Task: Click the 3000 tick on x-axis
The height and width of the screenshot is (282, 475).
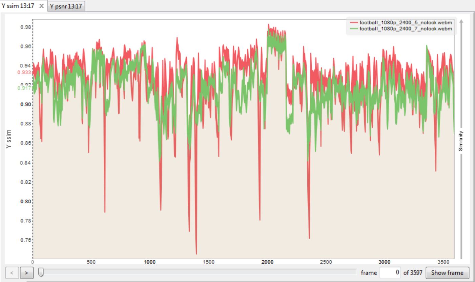Action: point(384,262)
